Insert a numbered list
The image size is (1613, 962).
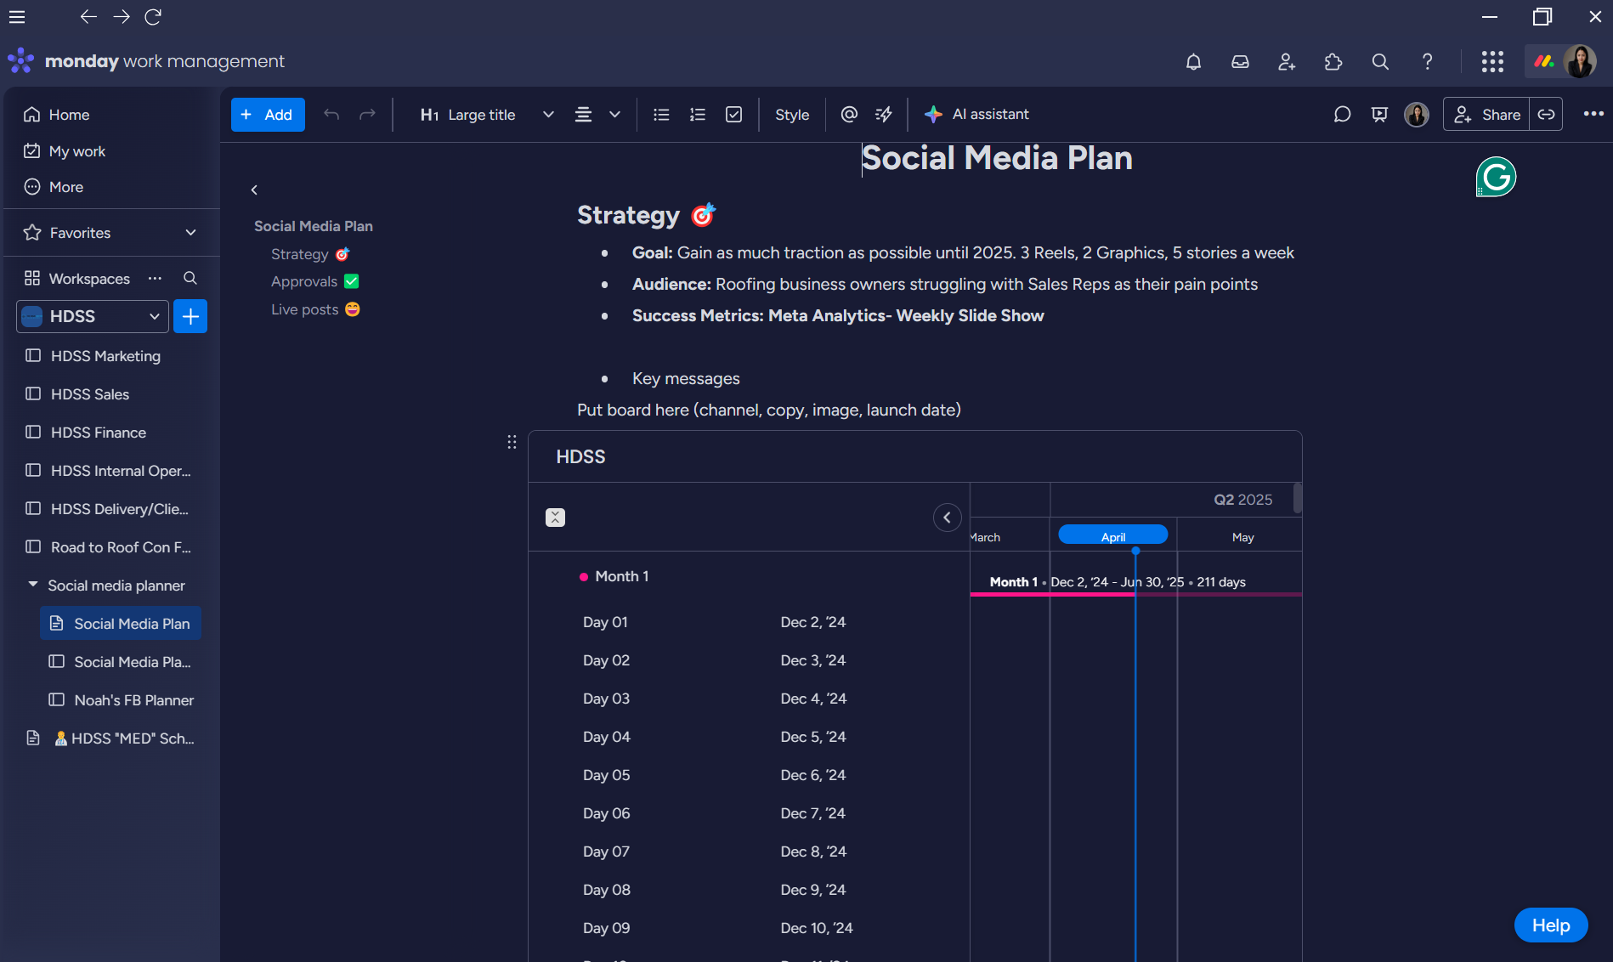698,115
